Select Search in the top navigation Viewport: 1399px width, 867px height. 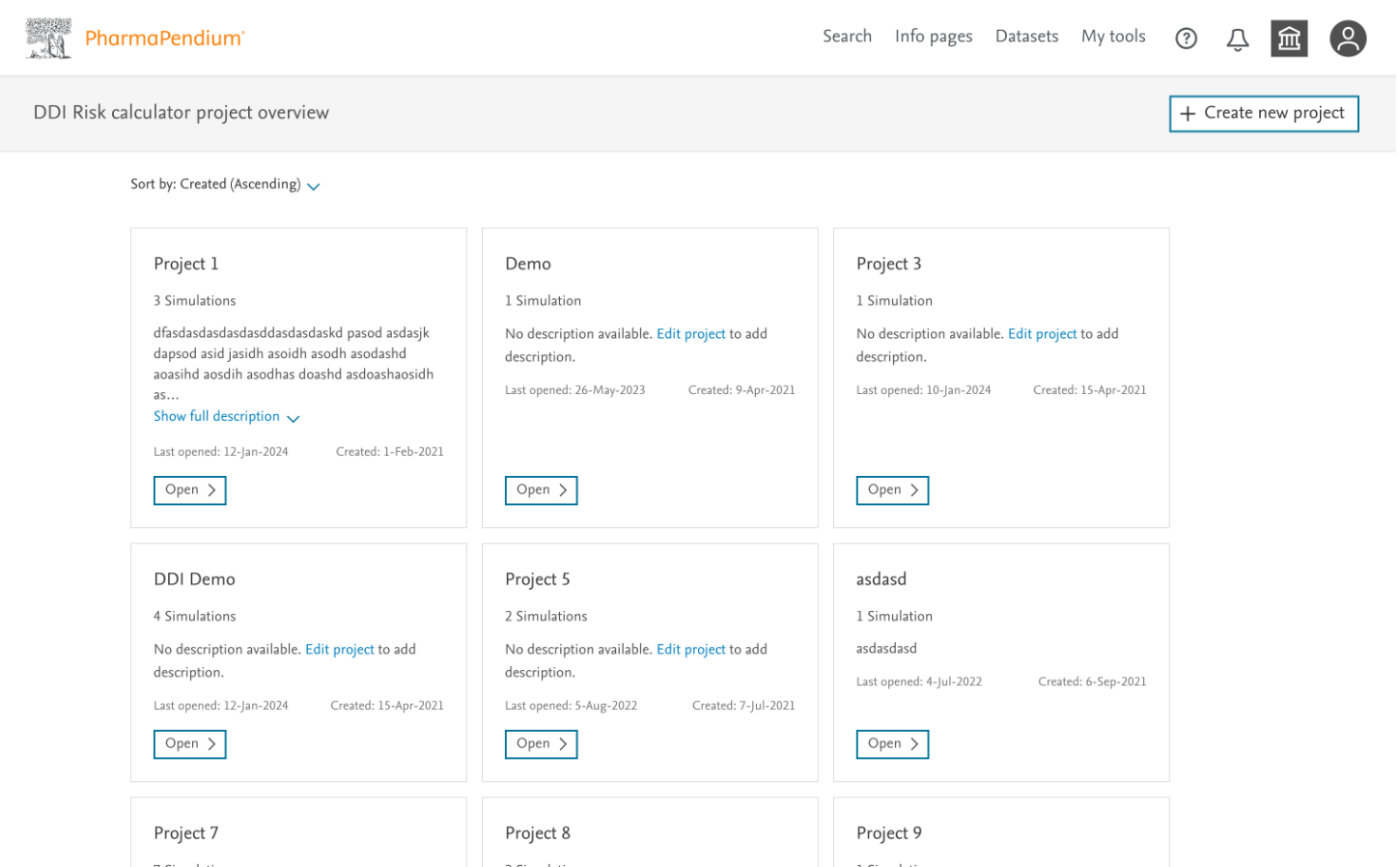click(847, 37)
